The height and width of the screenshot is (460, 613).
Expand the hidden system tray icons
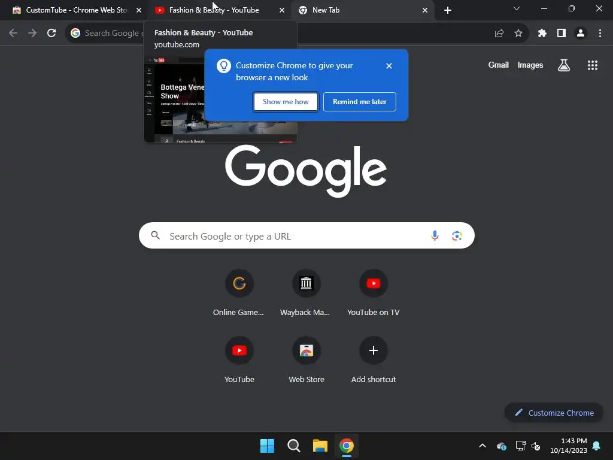(482, 446)
